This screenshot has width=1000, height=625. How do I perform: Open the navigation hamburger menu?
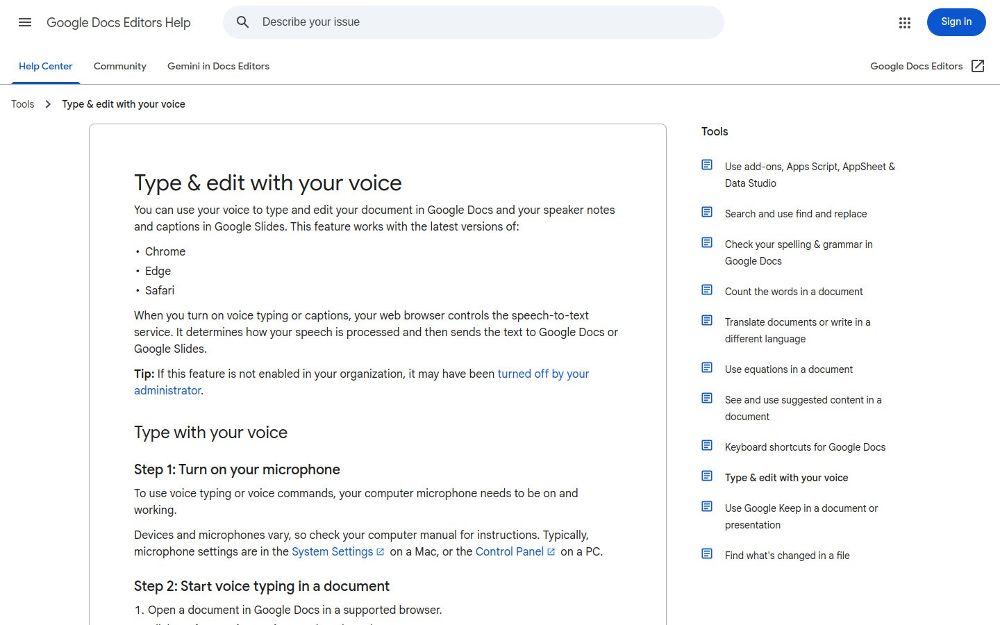(25, 22)
